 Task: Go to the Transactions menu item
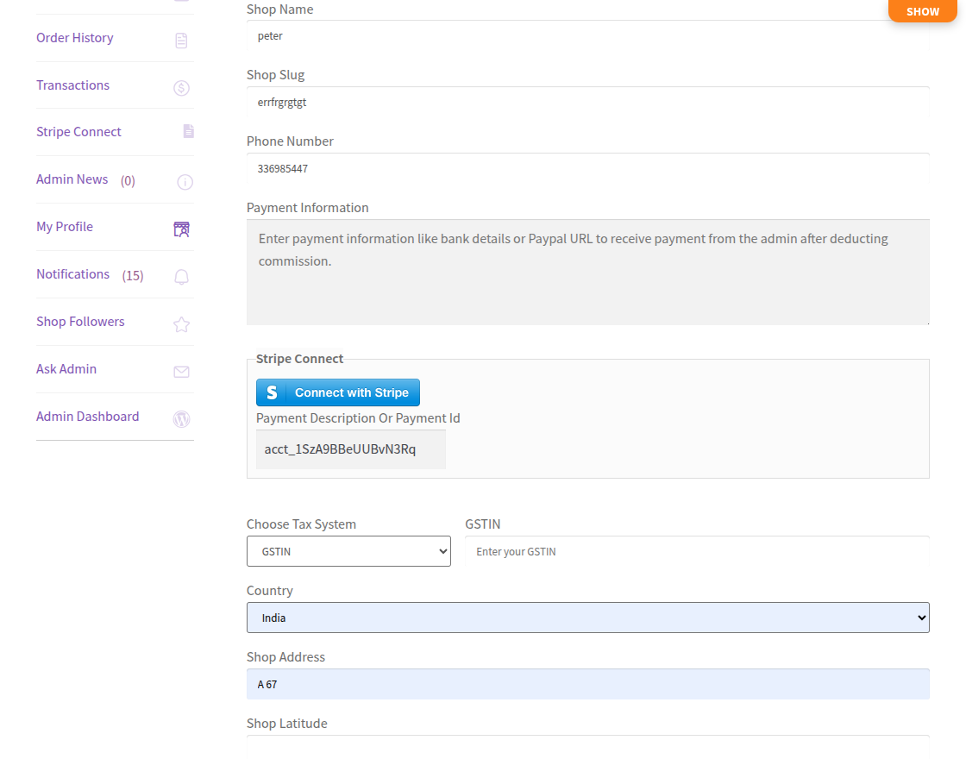tap(73, 85)
